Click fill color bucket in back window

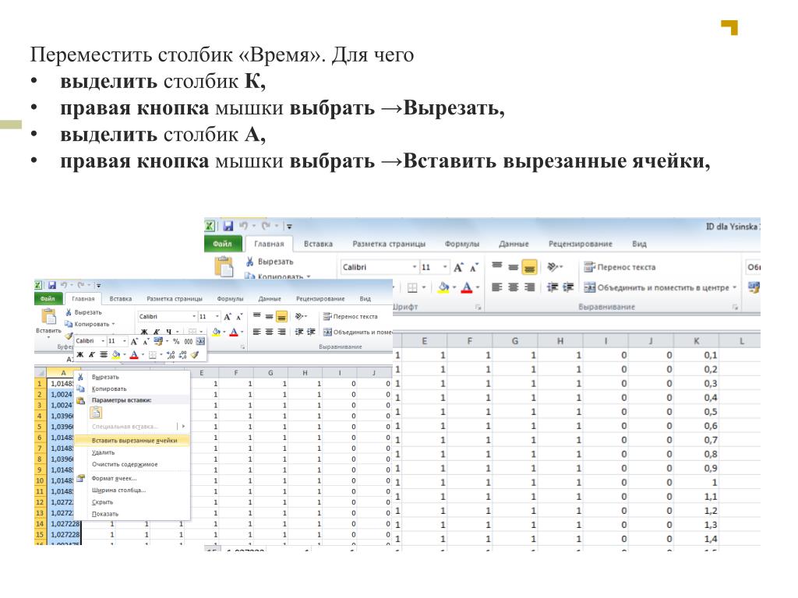click(443, 287)
